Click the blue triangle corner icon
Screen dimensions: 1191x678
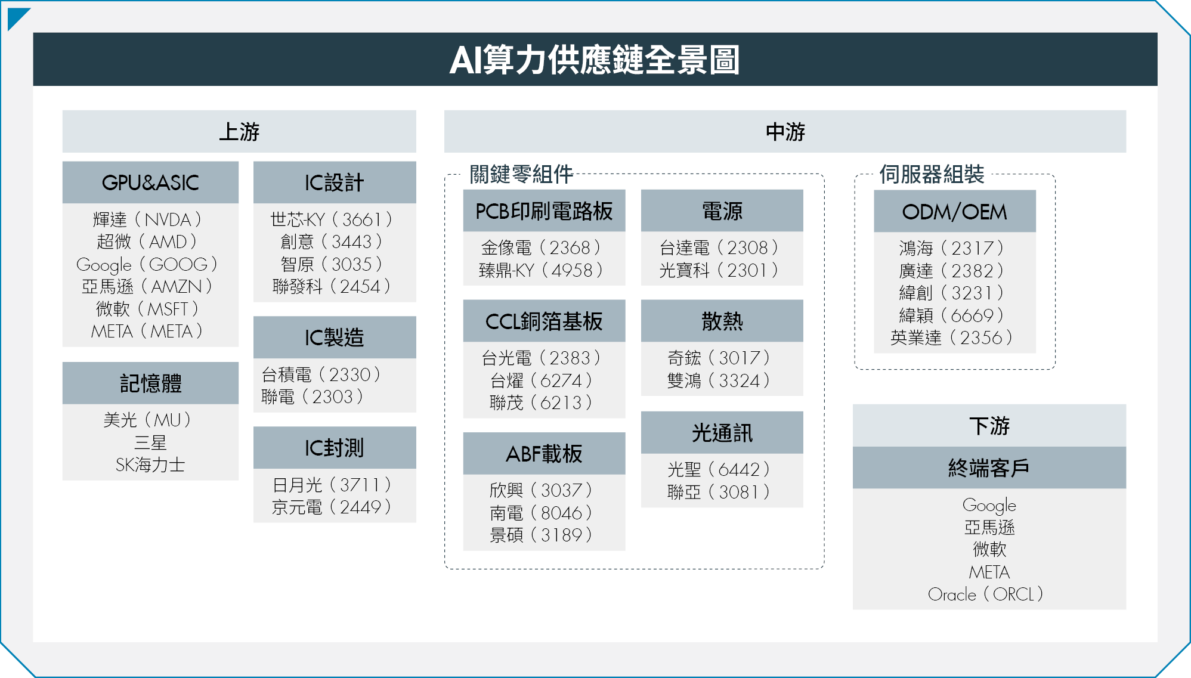point(16,16)
